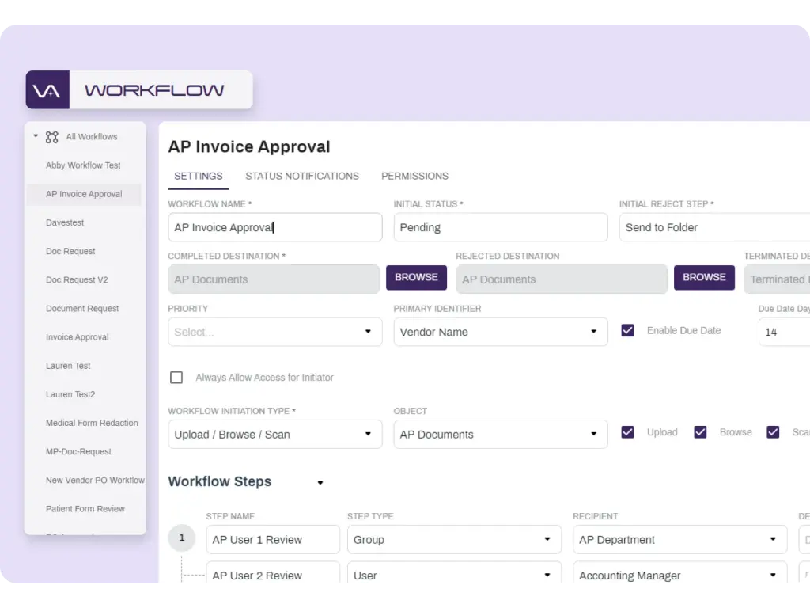Browse for the Completed Destination folder
810x608 pixels.
416,278
